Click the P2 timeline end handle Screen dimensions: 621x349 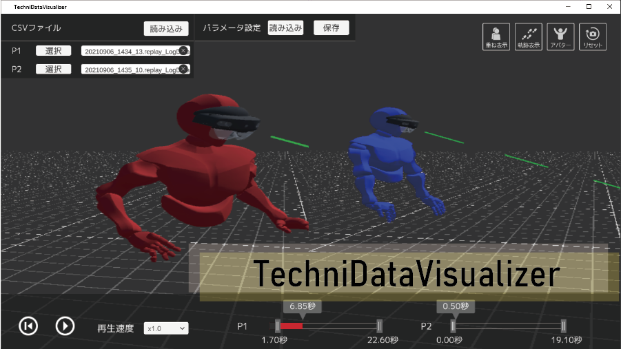(x=564, y=326)
